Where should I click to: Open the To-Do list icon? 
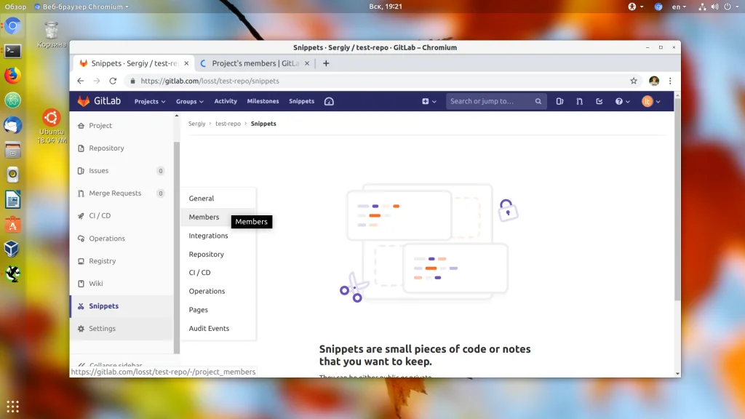599,101
